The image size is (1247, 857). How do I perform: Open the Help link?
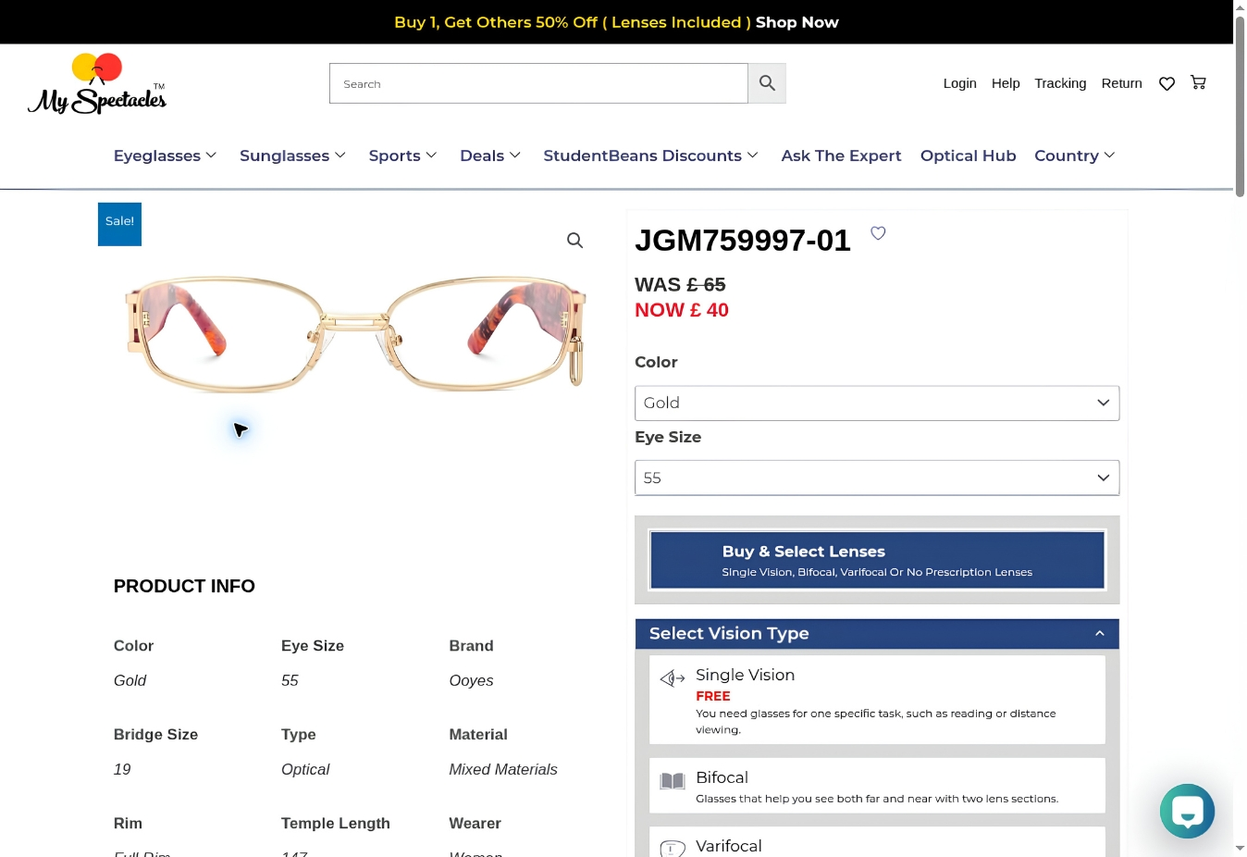(x=1006, y=83)
